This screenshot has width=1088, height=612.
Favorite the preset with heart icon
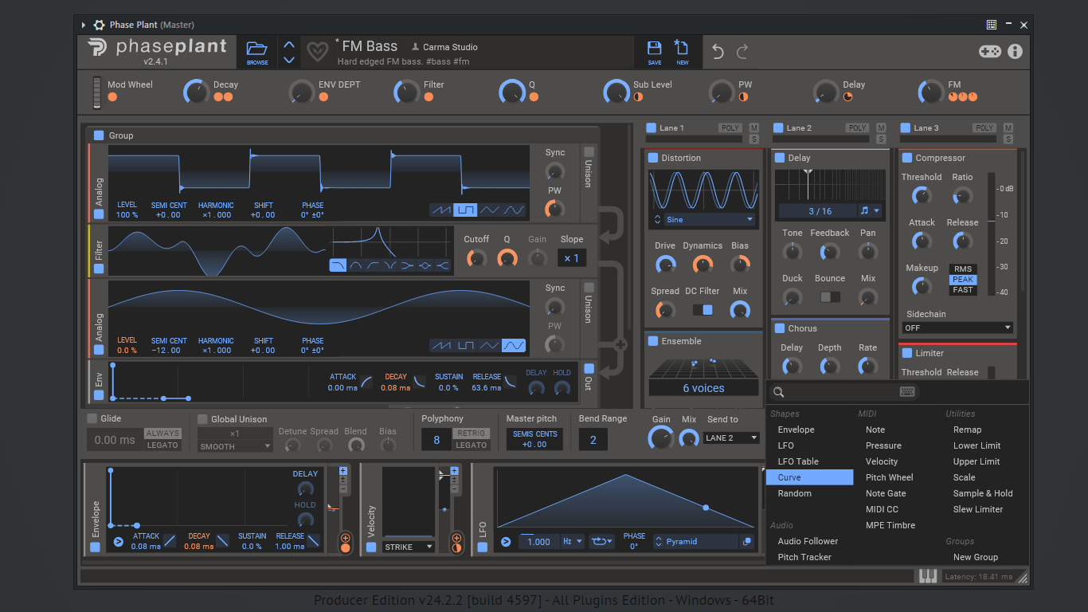[317, 52]
